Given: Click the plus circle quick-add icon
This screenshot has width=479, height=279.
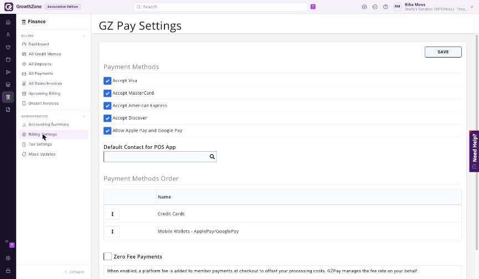Looking at the screenshot, I should (364, 7).
